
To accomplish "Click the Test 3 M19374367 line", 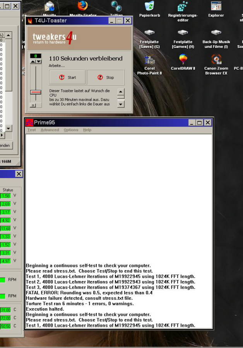I will 111,287.
